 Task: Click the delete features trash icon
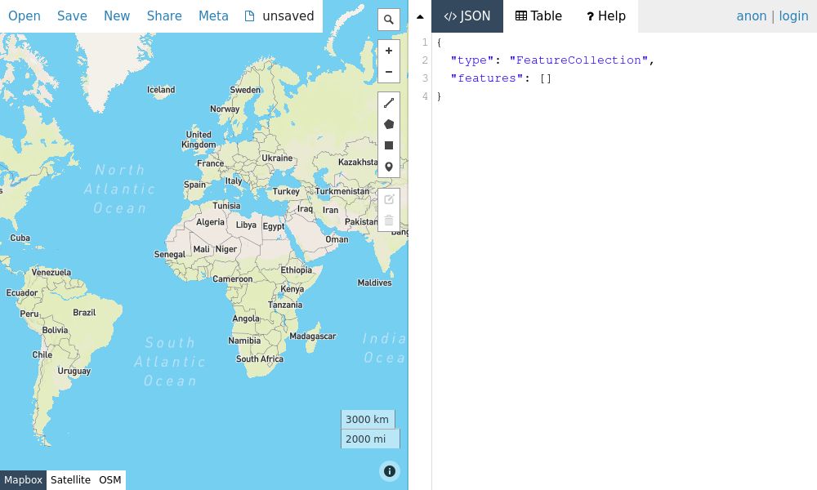point(389,220)
